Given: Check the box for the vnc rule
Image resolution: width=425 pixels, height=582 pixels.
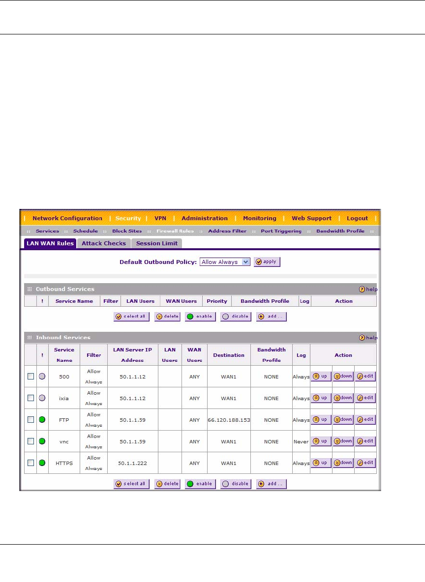Looking at the screenshot, I should click(31, 441).
